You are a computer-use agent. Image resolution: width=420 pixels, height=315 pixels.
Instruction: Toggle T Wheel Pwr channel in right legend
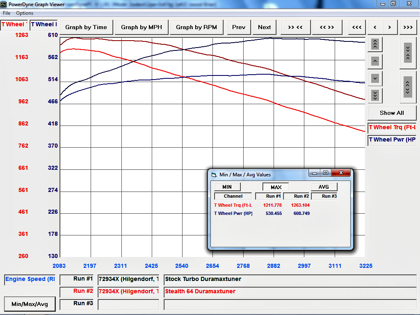click(x=392, y=140)
